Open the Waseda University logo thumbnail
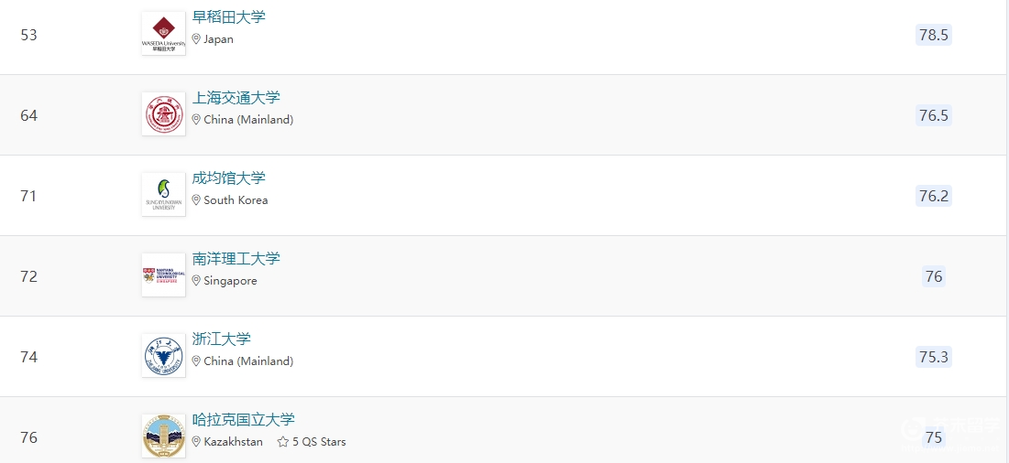Image resolution: width=1009 pixels, height=463 pixels. [x=163, y=33]
